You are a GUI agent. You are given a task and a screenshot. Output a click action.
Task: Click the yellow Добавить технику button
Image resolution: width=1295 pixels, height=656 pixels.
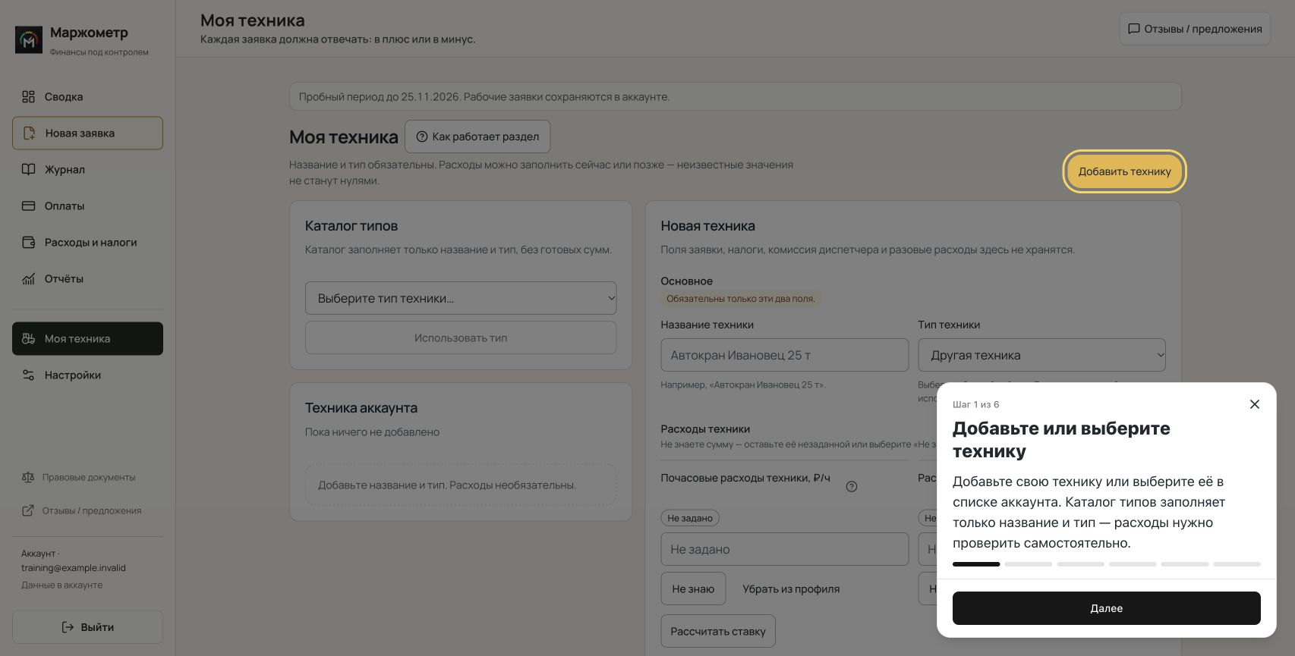point(1124,171)
